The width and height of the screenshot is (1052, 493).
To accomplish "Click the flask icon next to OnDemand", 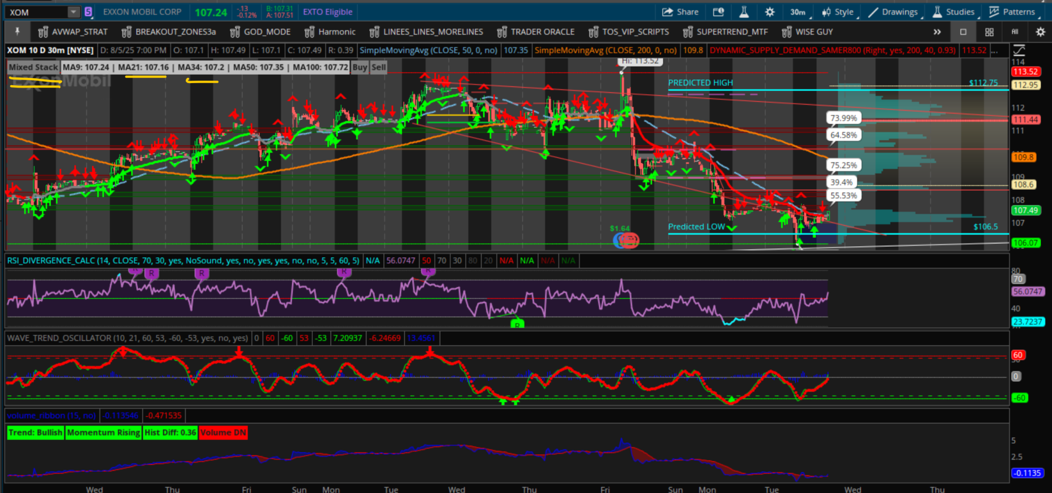I will coord(744,12).
